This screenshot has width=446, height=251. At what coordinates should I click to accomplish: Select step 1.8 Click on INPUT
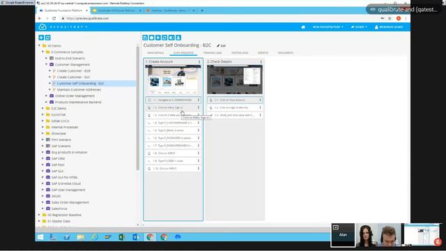click(173, 153)
